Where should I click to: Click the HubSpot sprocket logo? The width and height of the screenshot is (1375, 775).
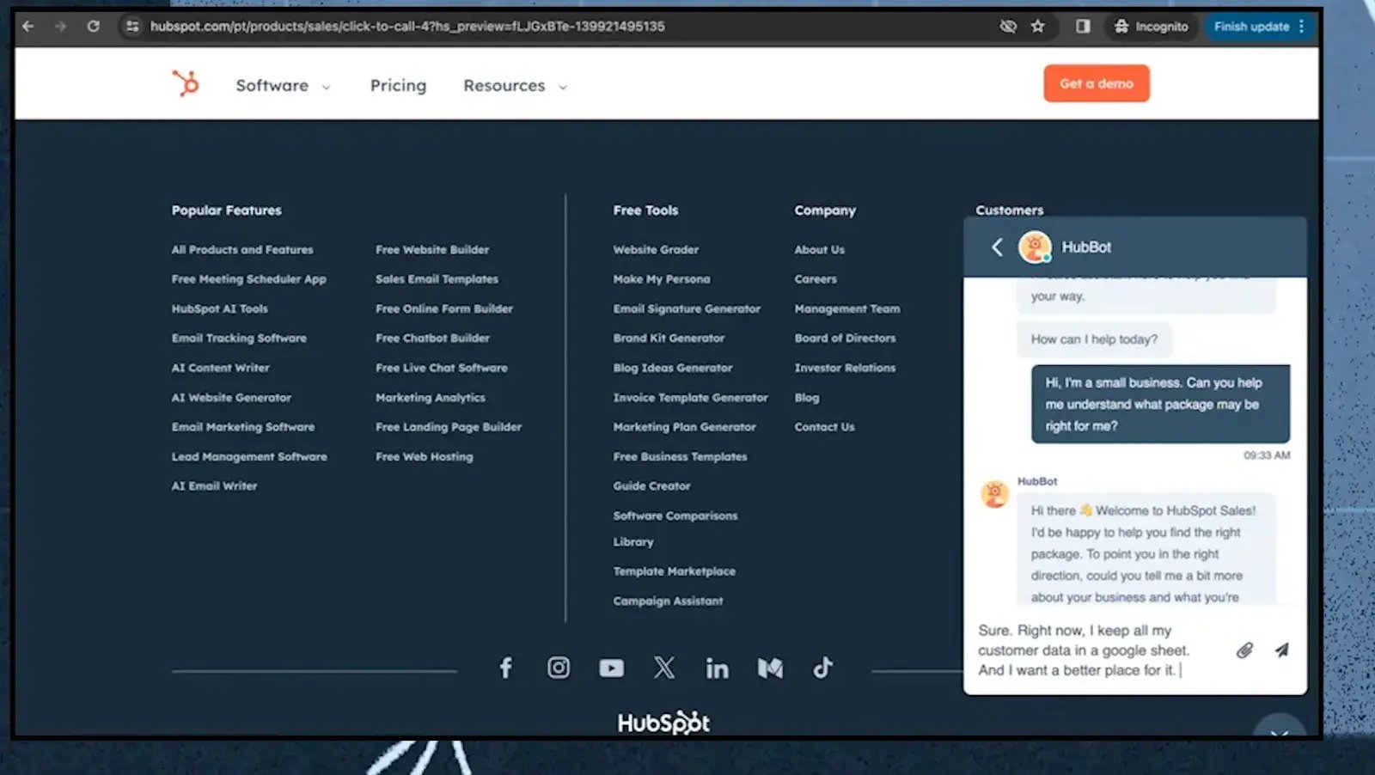[x=186, y=84]
